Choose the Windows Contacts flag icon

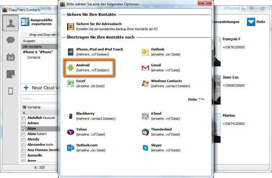tap(145, 84)
